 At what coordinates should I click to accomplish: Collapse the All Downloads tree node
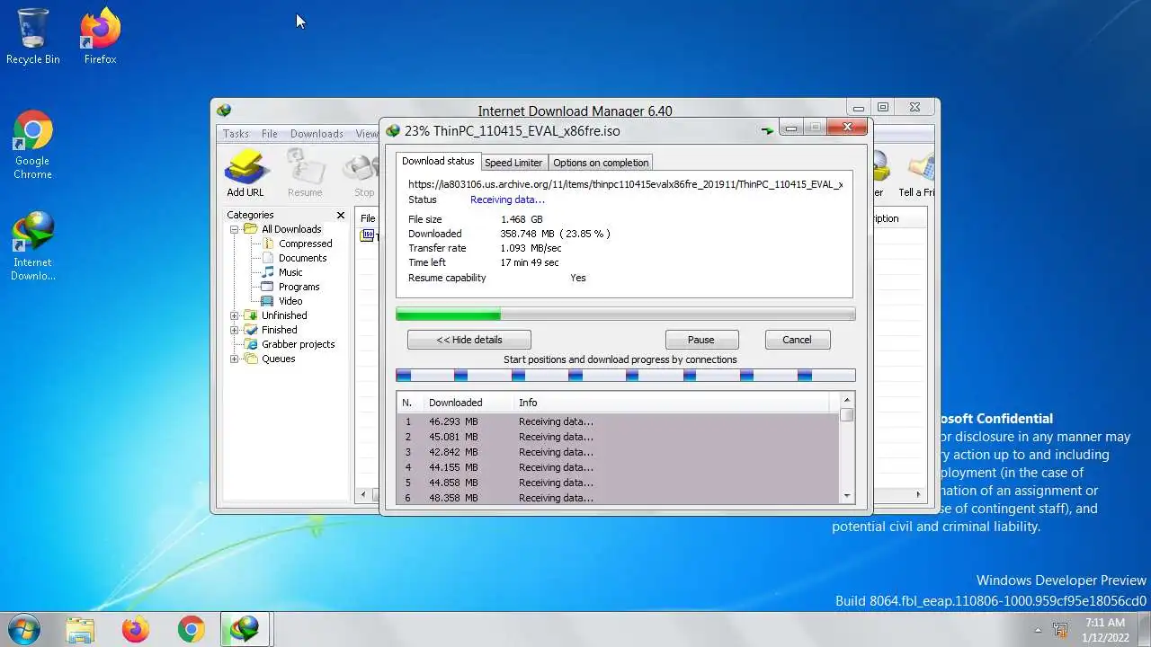[235, 229]
